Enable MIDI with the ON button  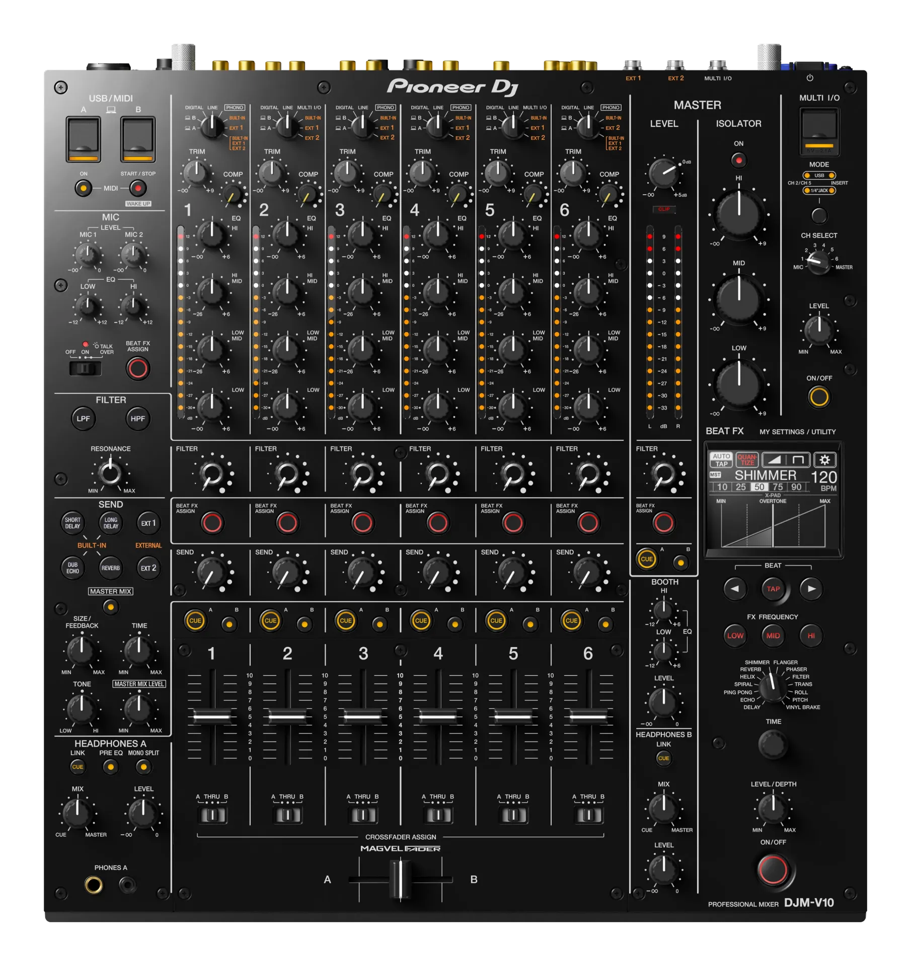(x=83, y=188)
